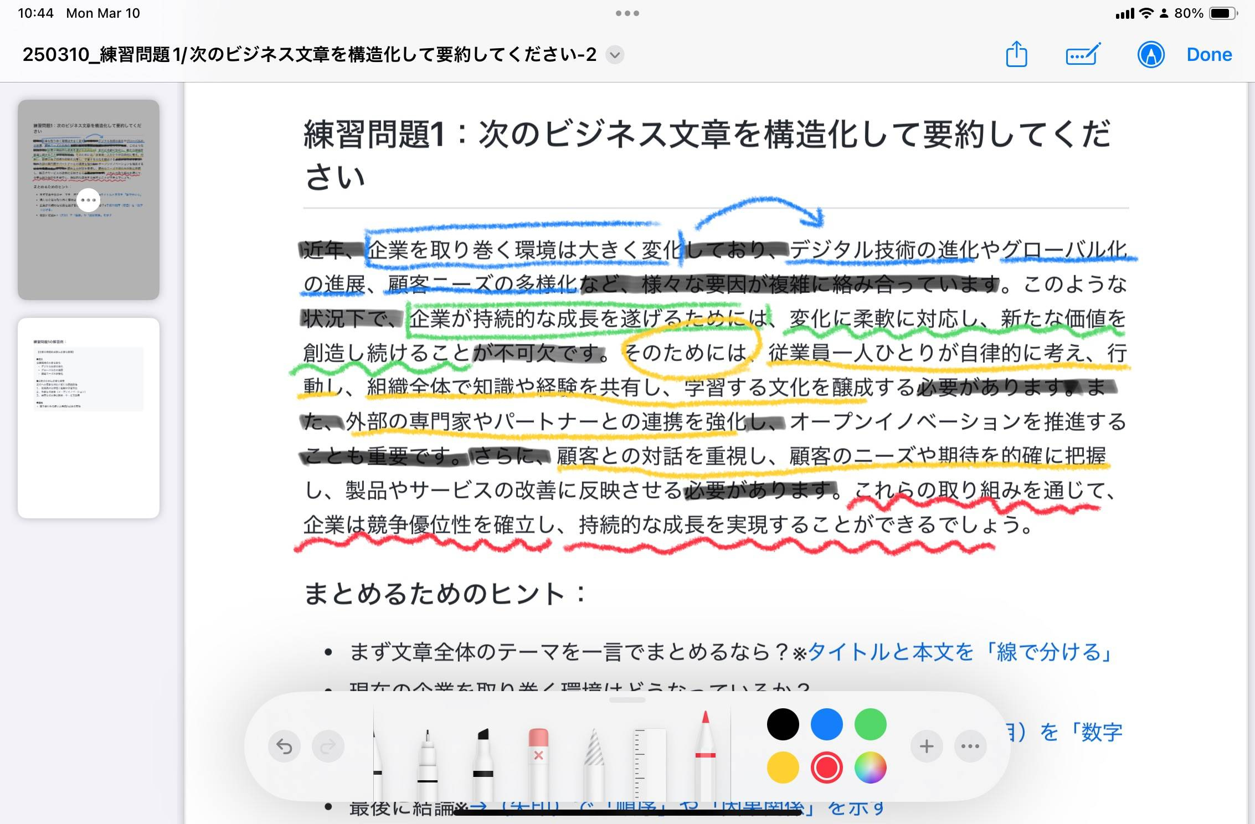
Task: Tap the redo arrow in markup toolbar
Action: click(328, 746)
